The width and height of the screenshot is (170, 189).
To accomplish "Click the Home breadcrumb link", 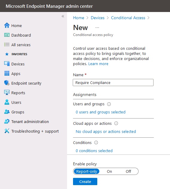I will 79,18.
